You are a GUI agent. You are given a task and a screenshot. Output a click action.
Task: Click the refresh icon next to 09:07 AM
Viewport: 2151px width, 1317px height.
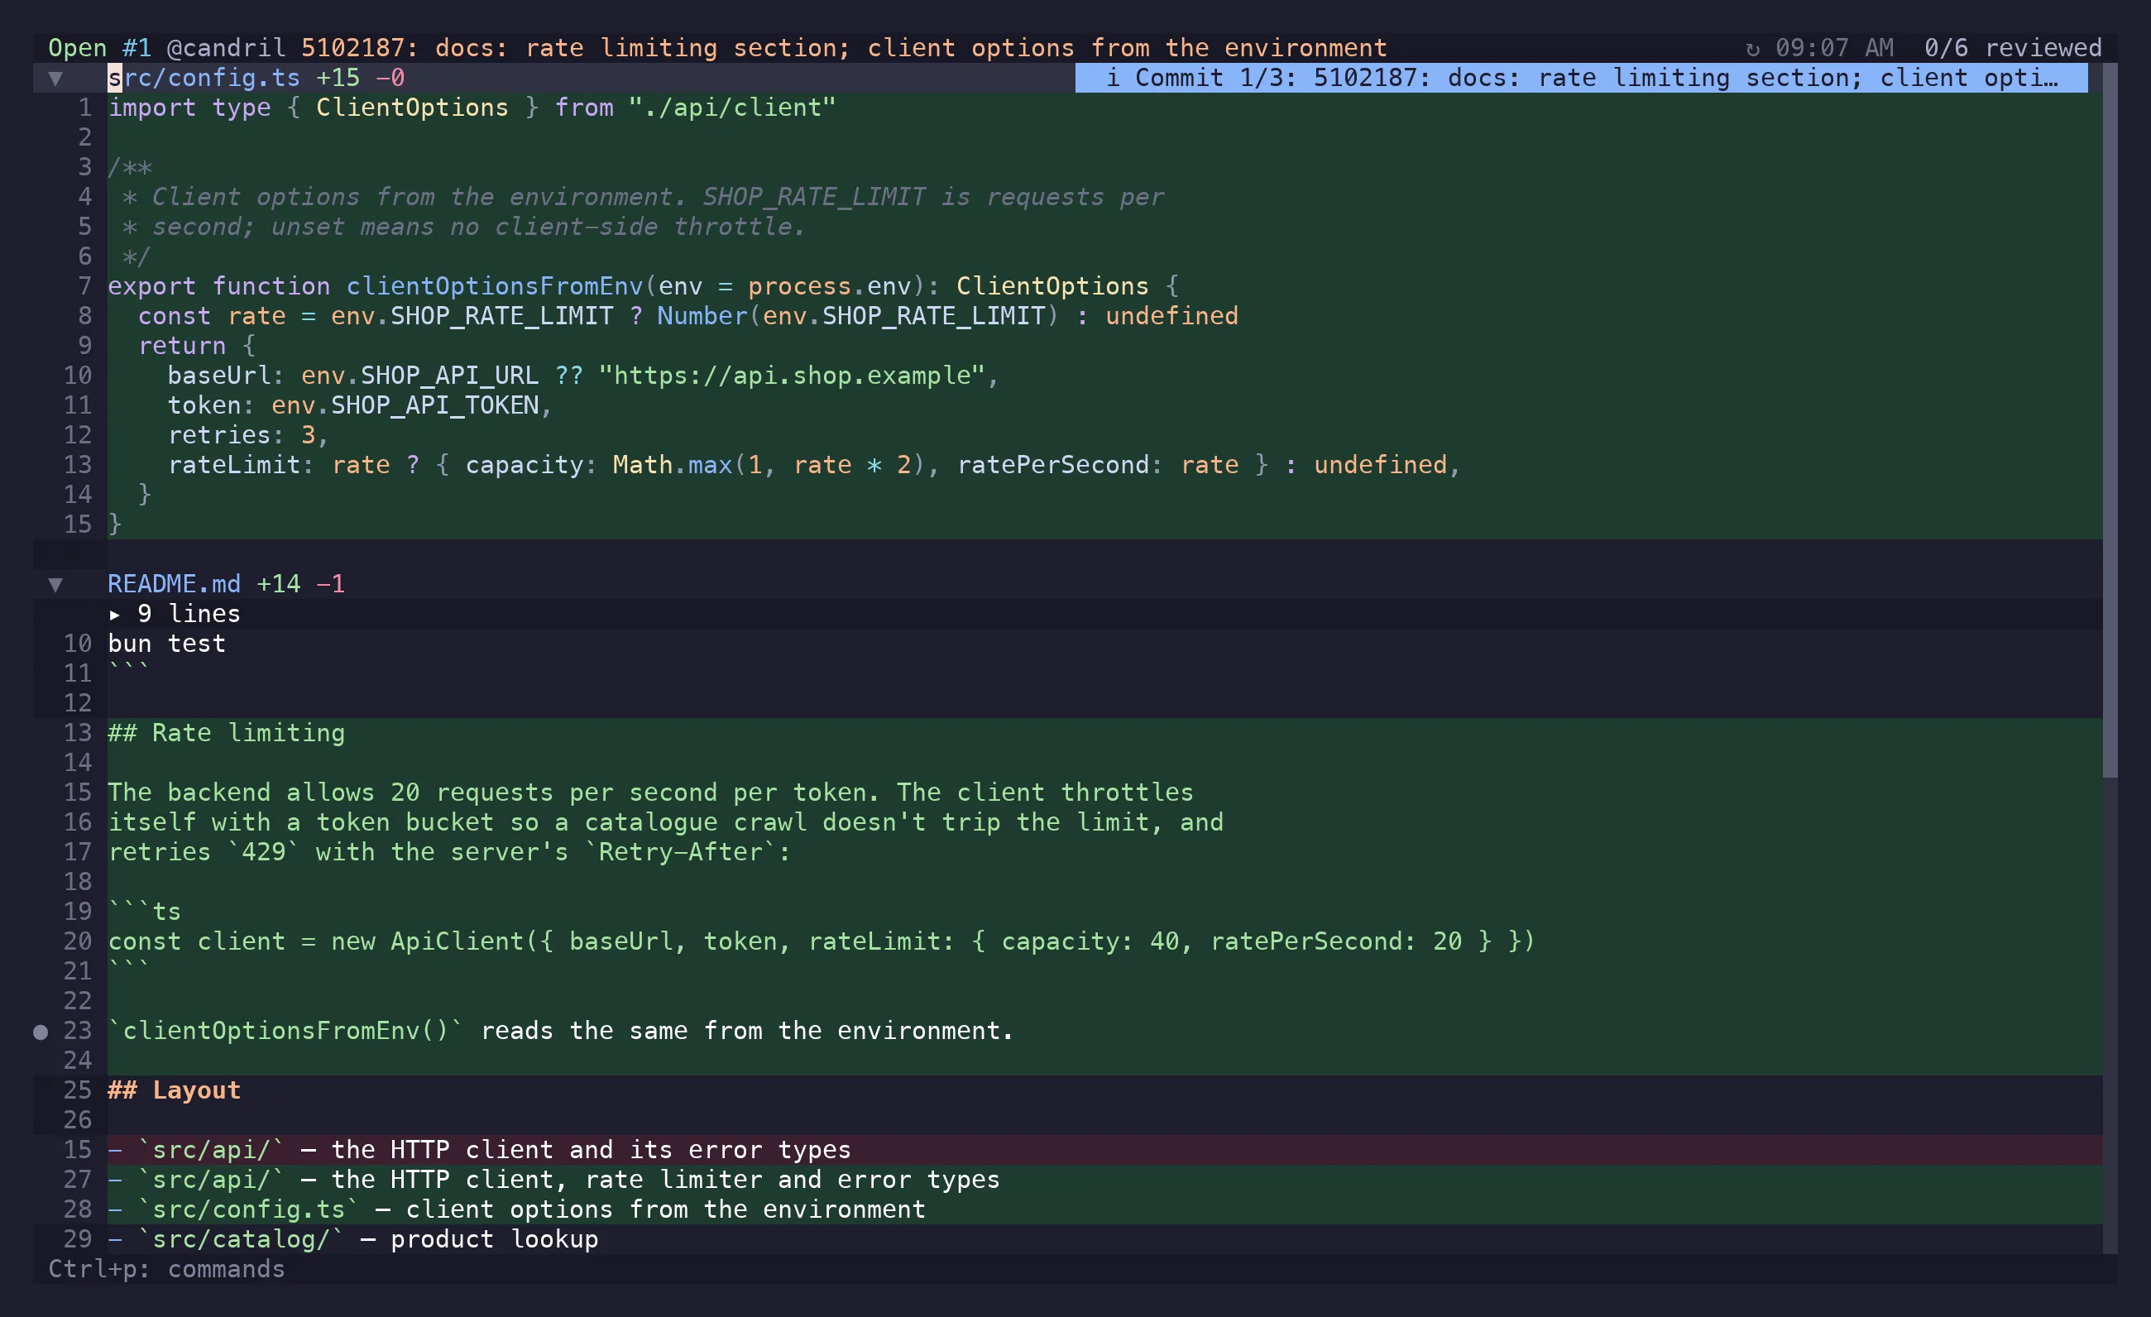point(1752,49)
